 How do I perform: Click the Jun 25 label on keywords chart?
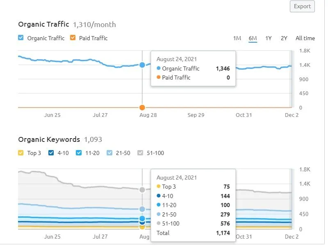[x=52, y=237]
